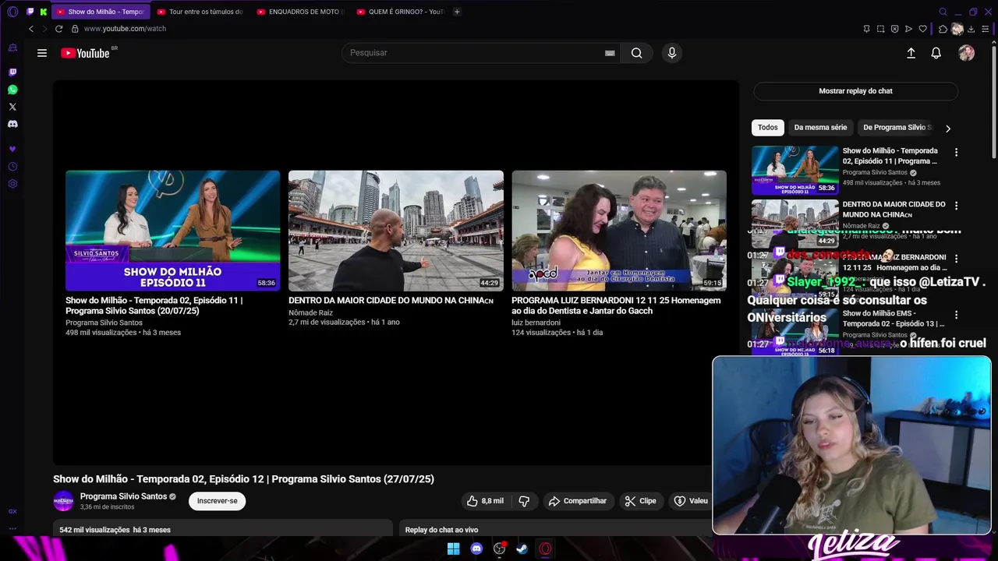Open X (Twitter) in the Opera sidebar

tap(12, 107)
